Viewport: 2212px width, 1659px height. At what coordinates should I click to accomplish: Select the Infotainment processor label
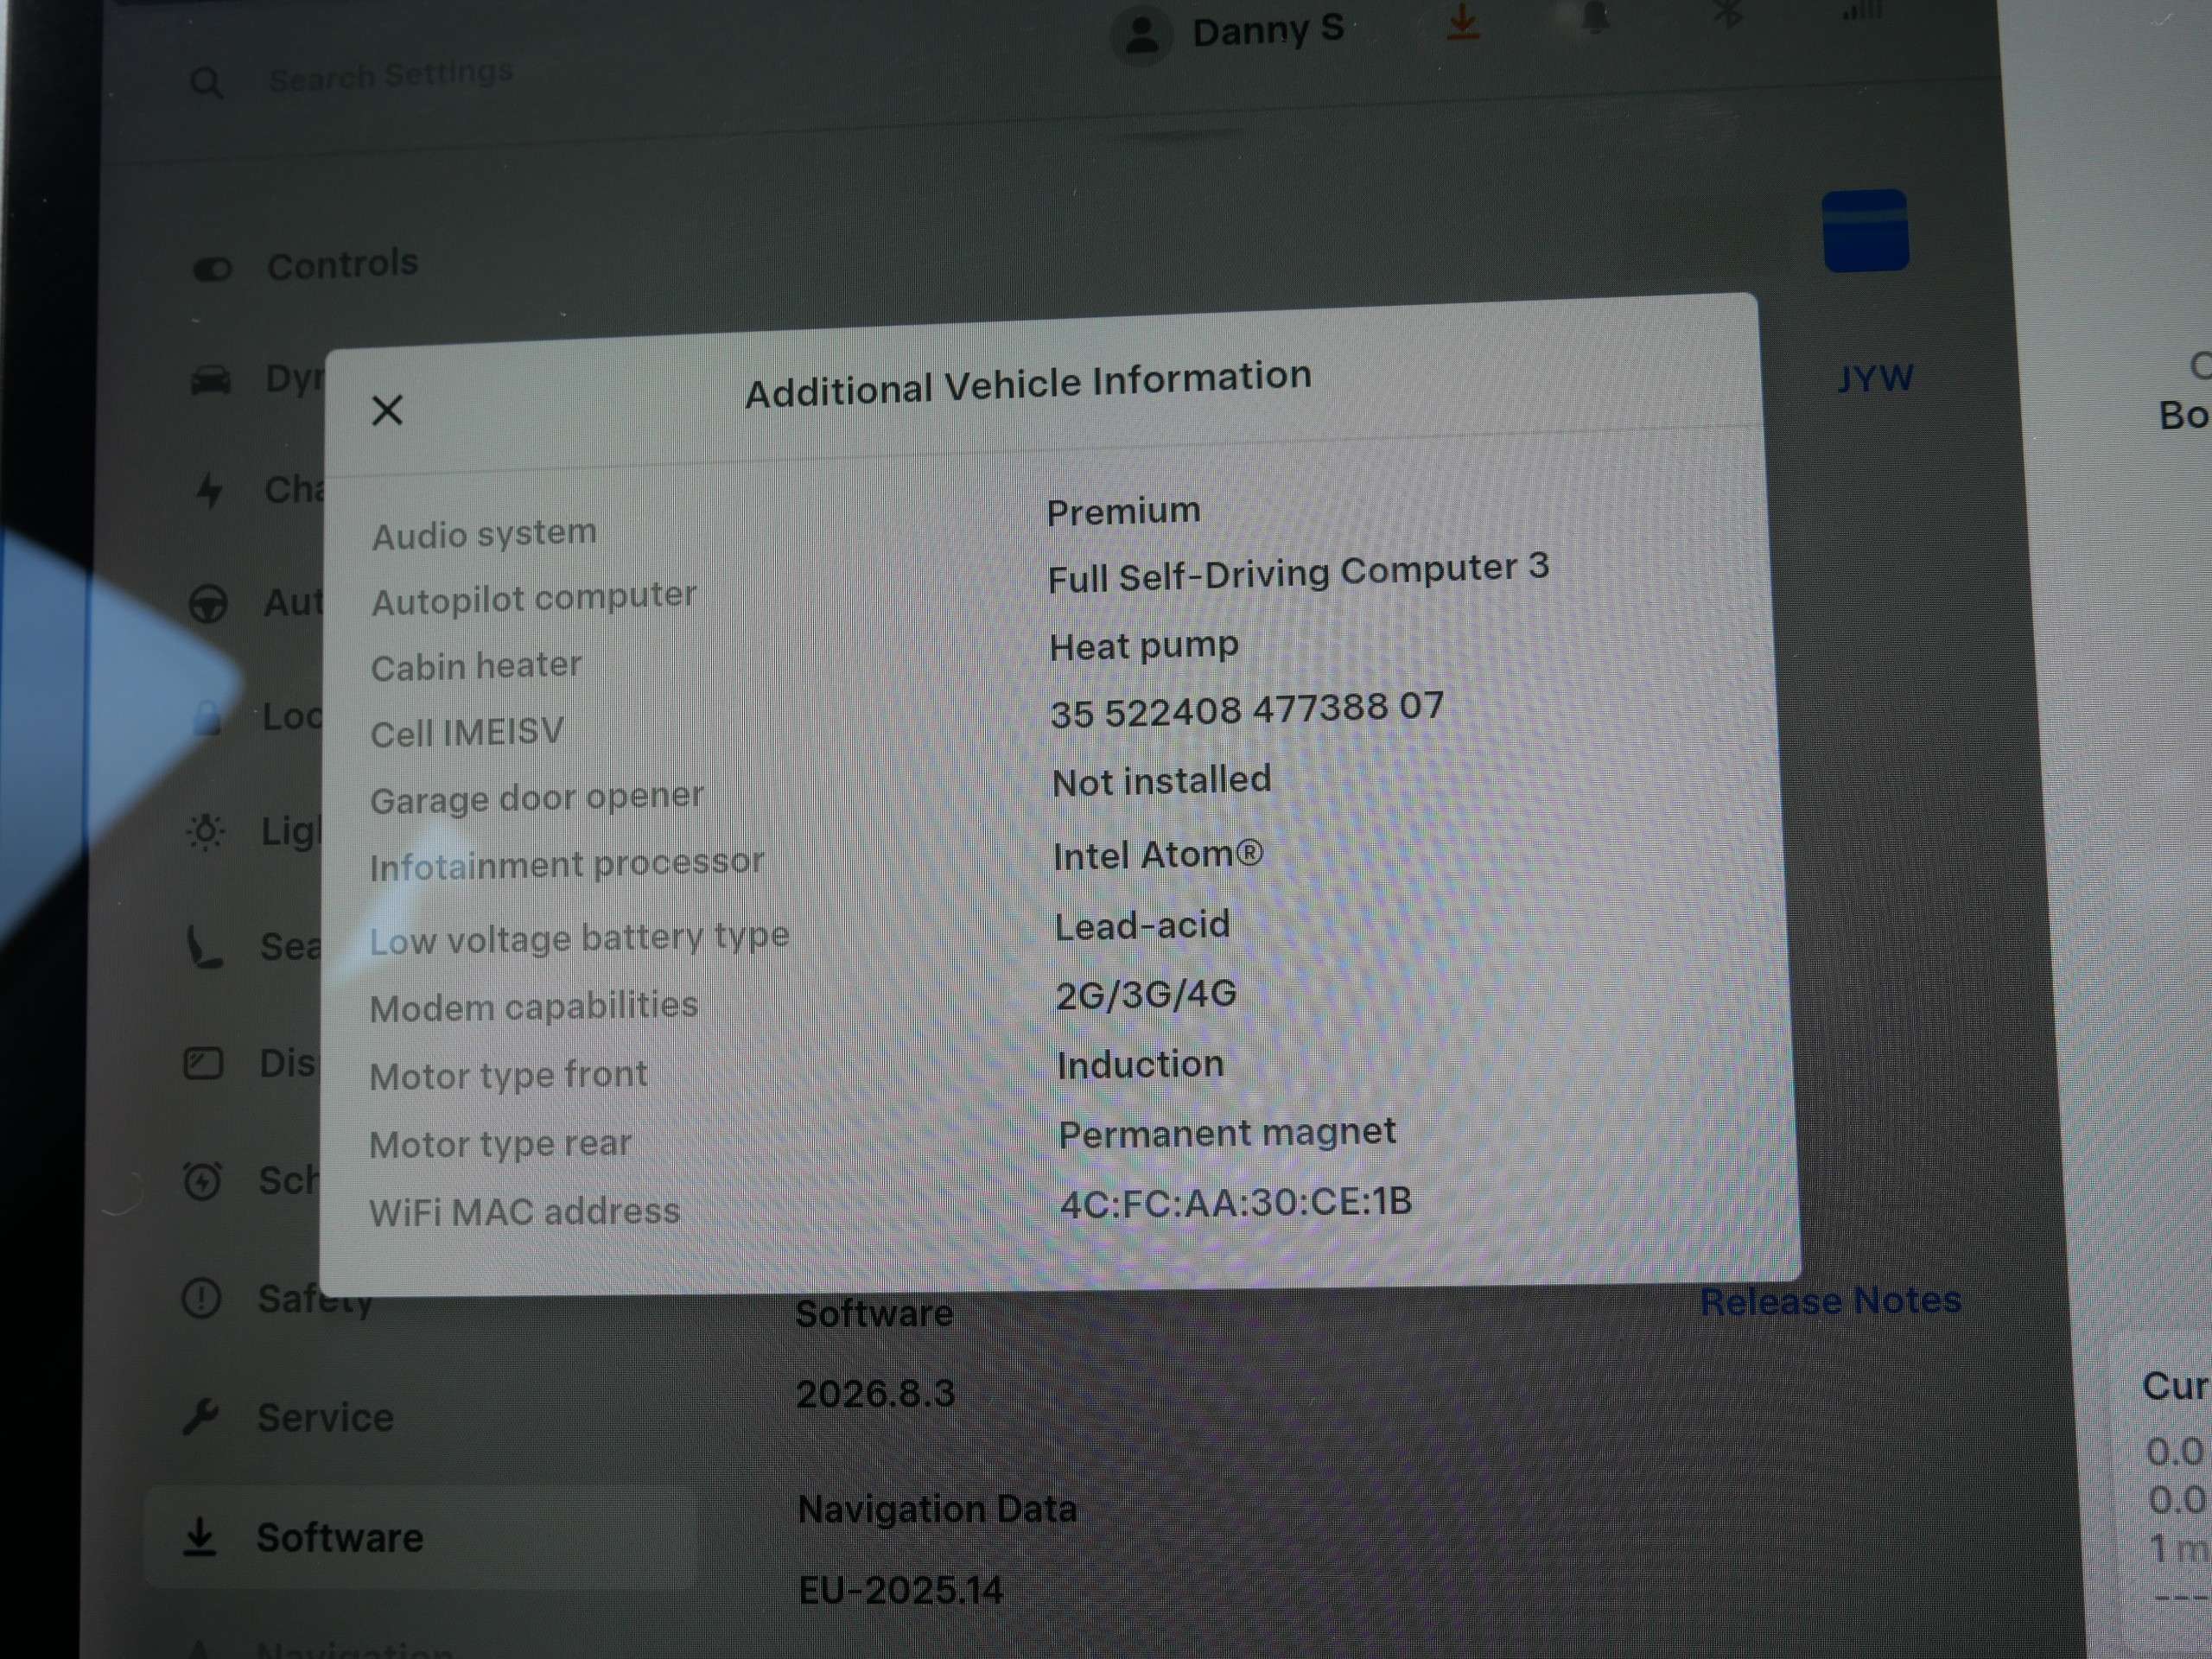567,864
